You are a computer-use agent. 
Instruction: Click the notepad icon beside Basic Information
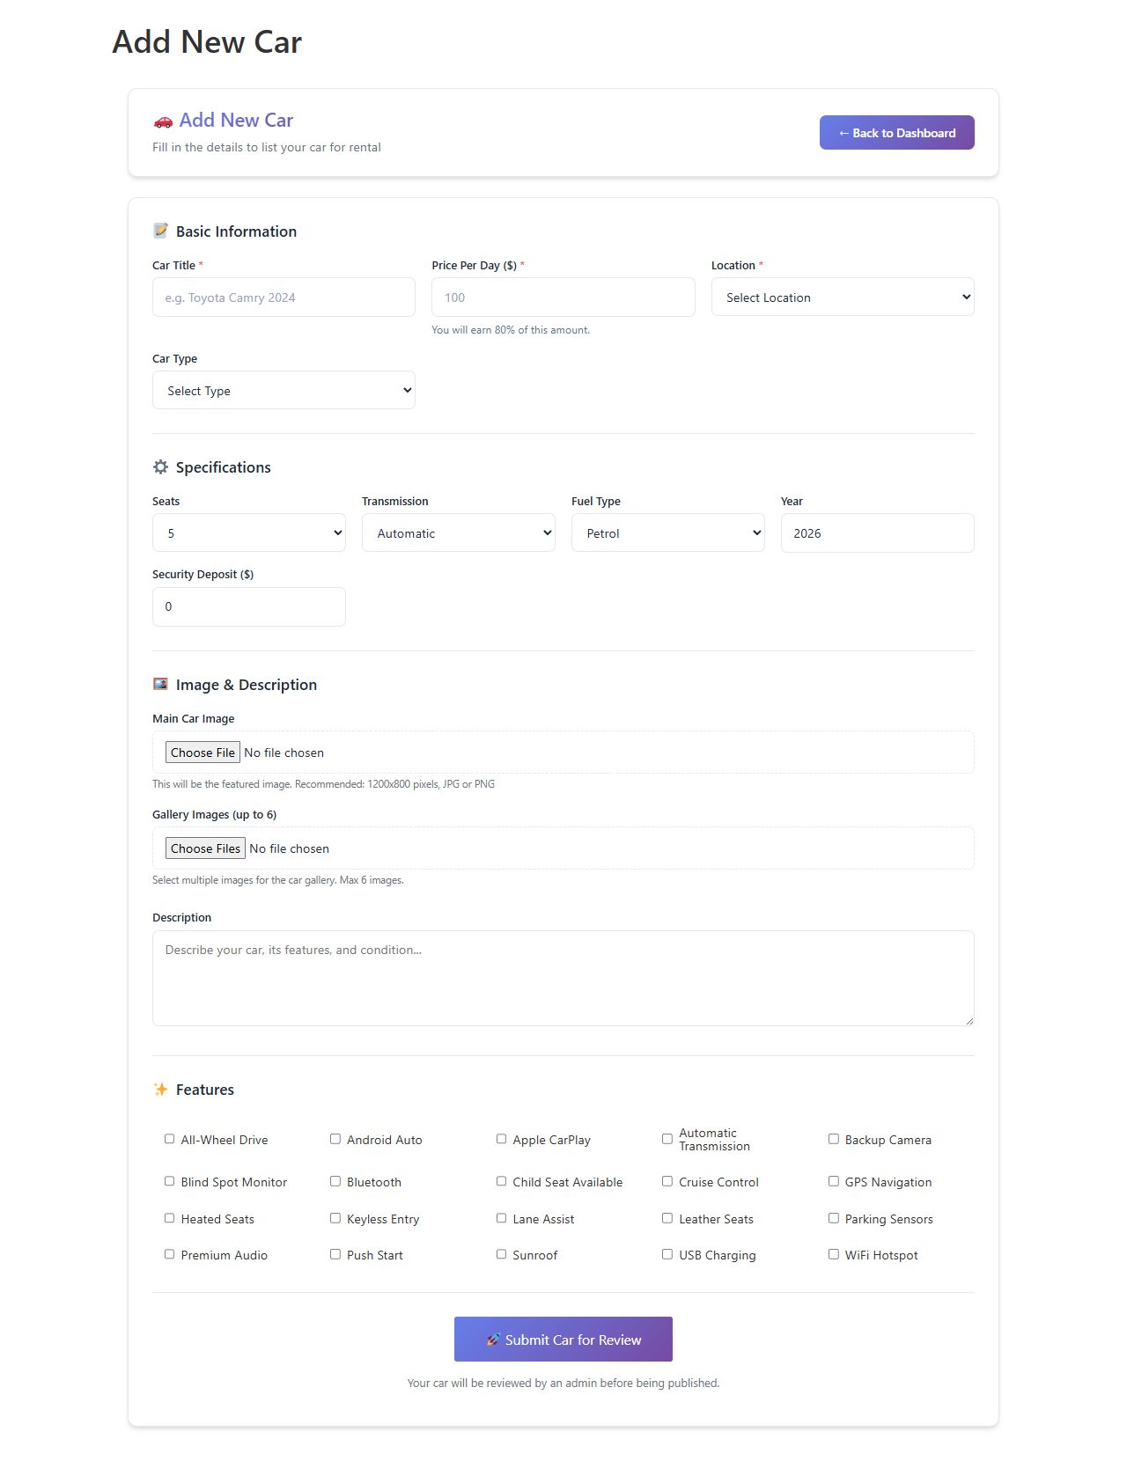[x=160, y=231]
